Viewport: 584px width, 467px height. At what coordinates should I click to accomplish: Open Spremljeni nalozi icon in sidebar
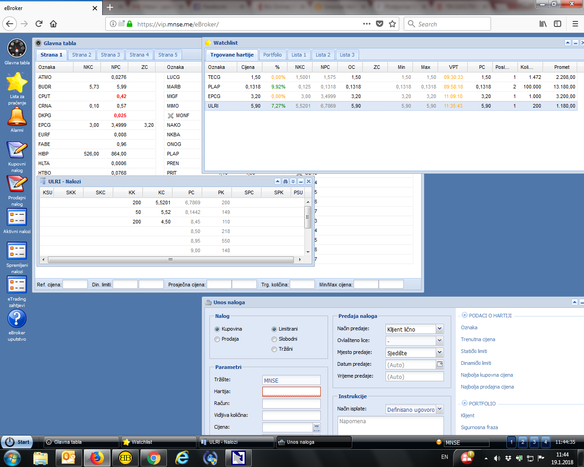point(17,251)
